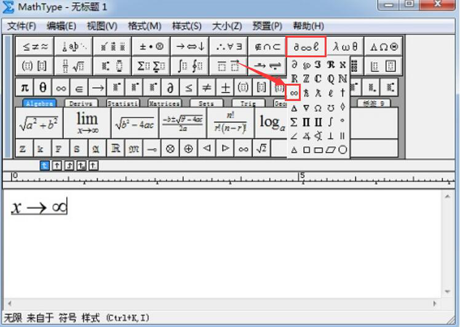
Task: Open the lowercase Greek palette (λωθ)
Action: [x=345, y=46]
